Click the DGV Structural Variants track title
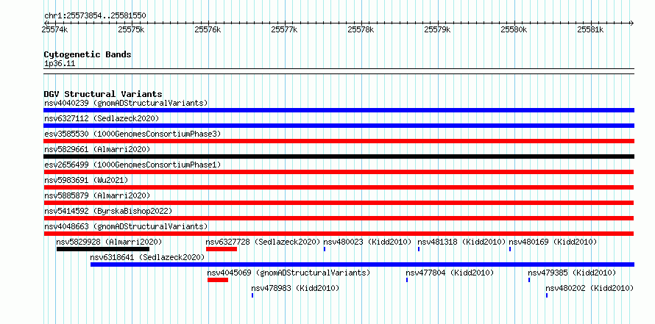Screen dimensions: 655x324 tap(103, 94)
